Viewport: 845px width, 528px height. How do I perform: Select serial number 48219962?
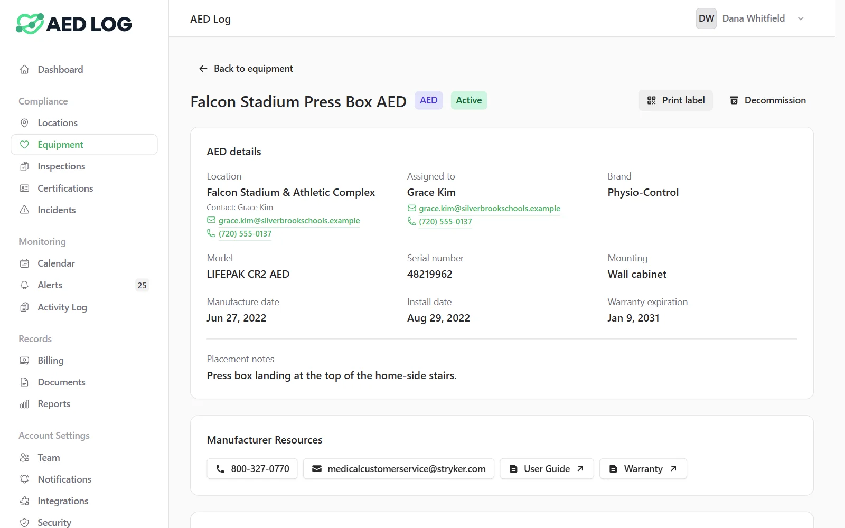click(x=429, y=274)
